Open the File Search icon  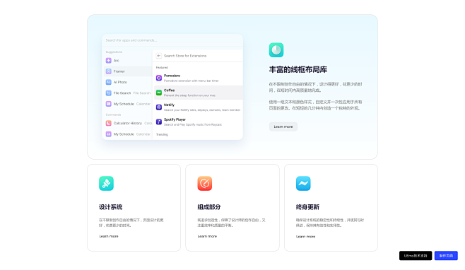pos(109,93)
